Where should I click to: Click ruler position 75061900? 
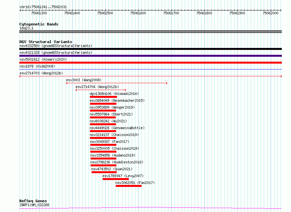click(237, 13)
